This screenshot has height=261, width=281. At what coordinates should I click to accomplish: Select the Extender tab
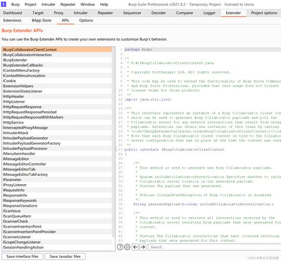pyautogui.click(x=234, y=13)
